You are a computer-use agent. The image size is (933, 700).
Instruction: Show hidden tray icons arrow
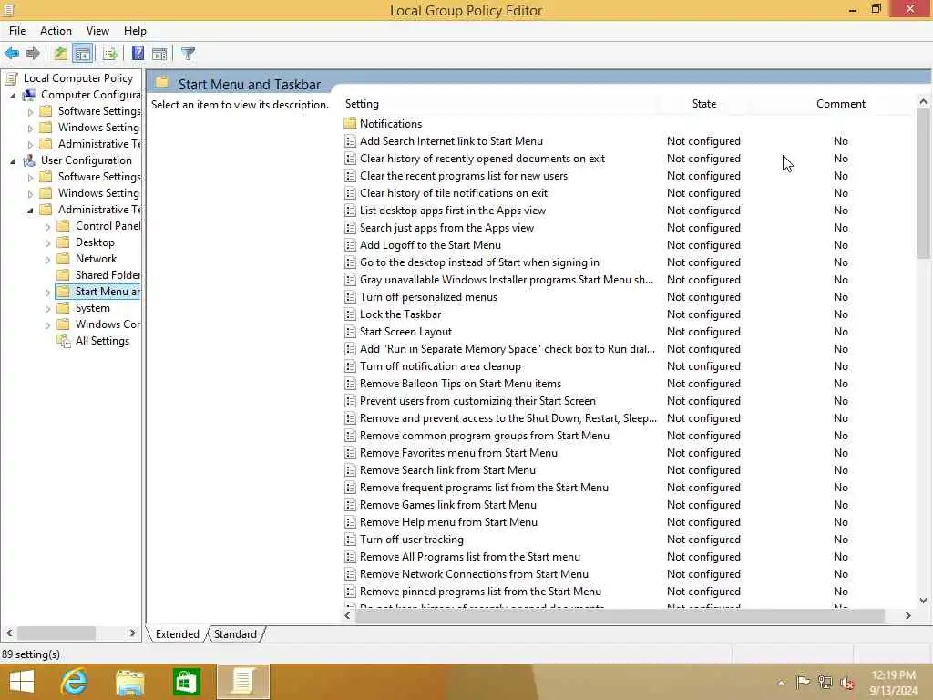pyautogui.click(x=781, y=683)
